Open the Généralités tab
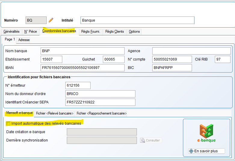Screen dimensions: 235x161 pyautogui.click(x=11, y=31)
